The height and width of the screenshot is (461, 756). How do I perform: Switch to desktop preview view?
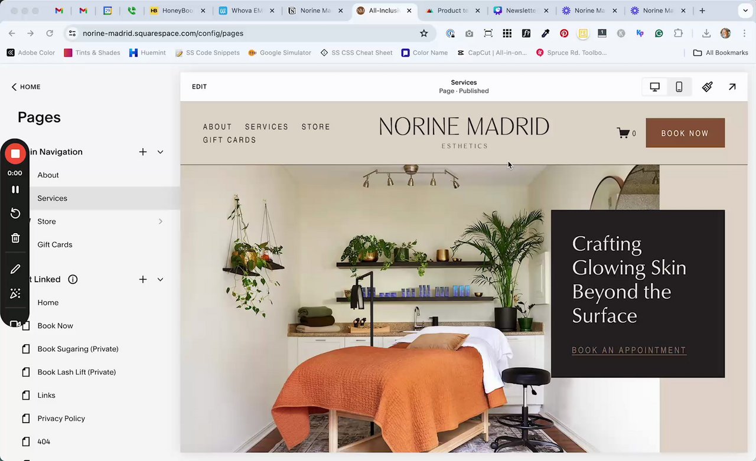(654, 87)
